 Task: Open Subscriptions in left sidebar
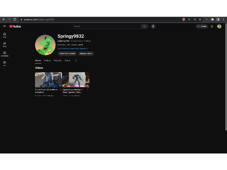click(x=5, y=54)
